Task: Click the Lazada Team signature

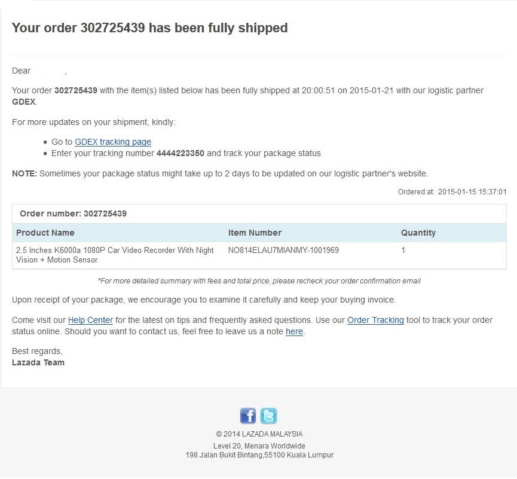Action: coord(38,362)
